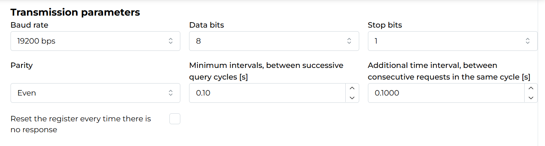
Task: Click the Data bits label
Action: pos(207,25)
